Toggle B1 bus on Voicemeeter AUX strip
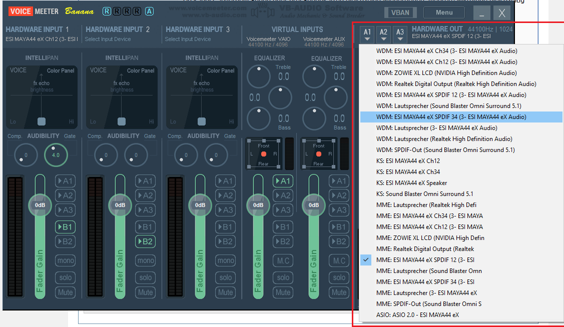564x327 pixels. coord(339,227)
